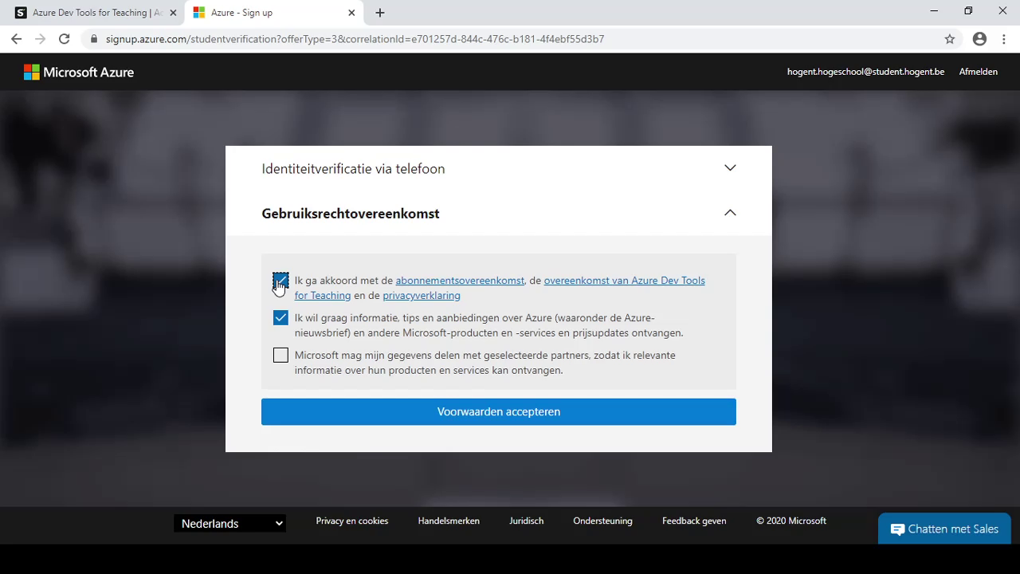This screenshot has height=574, width=1020.
Task: Close the Azure - Sign up tab
Action: (x=351, y=13)
